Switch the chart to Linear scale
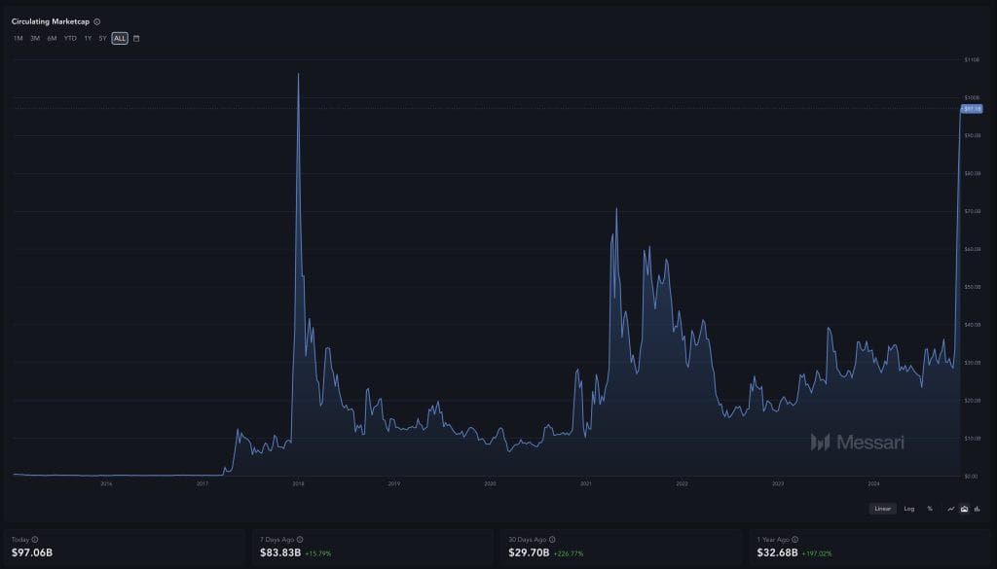The image size is (997, 569). point(882,508)
